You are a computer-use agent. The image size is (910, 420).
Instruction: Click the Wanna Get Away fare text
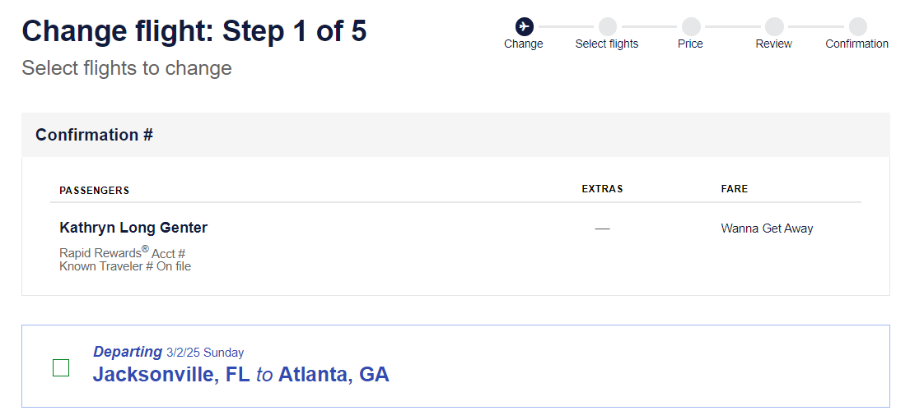tap(767, 228)
